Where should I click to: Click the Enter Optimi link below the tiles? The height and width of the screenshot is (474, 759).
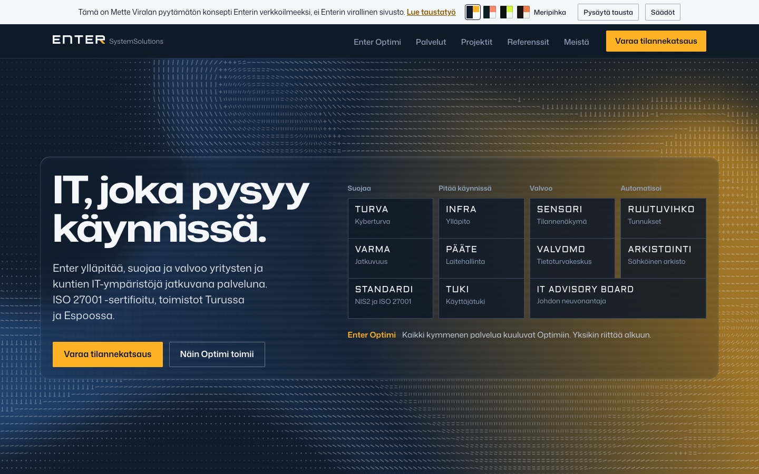click(372, 335)
